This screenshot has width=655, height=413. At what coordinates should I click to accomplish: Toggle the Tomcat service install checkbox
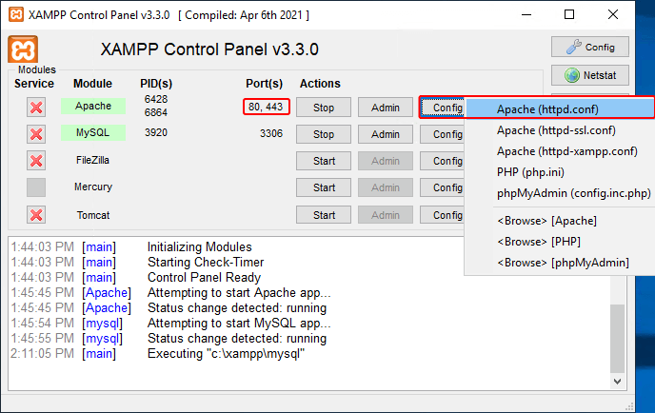pos(36,215)
